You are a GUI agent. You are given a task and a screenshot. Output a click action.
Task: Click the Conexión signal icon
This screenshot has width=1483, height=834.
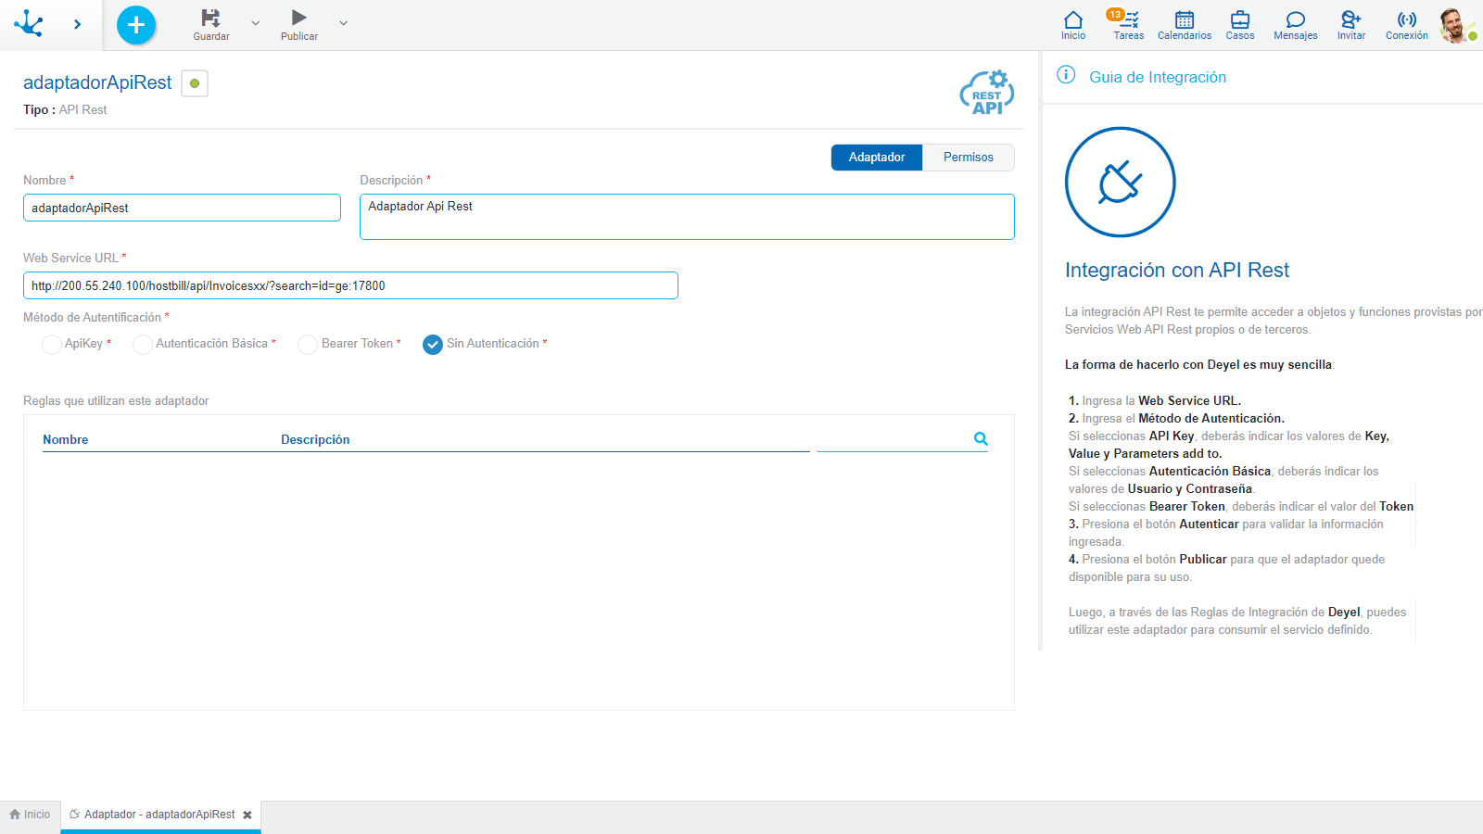tap(1406, 20)
